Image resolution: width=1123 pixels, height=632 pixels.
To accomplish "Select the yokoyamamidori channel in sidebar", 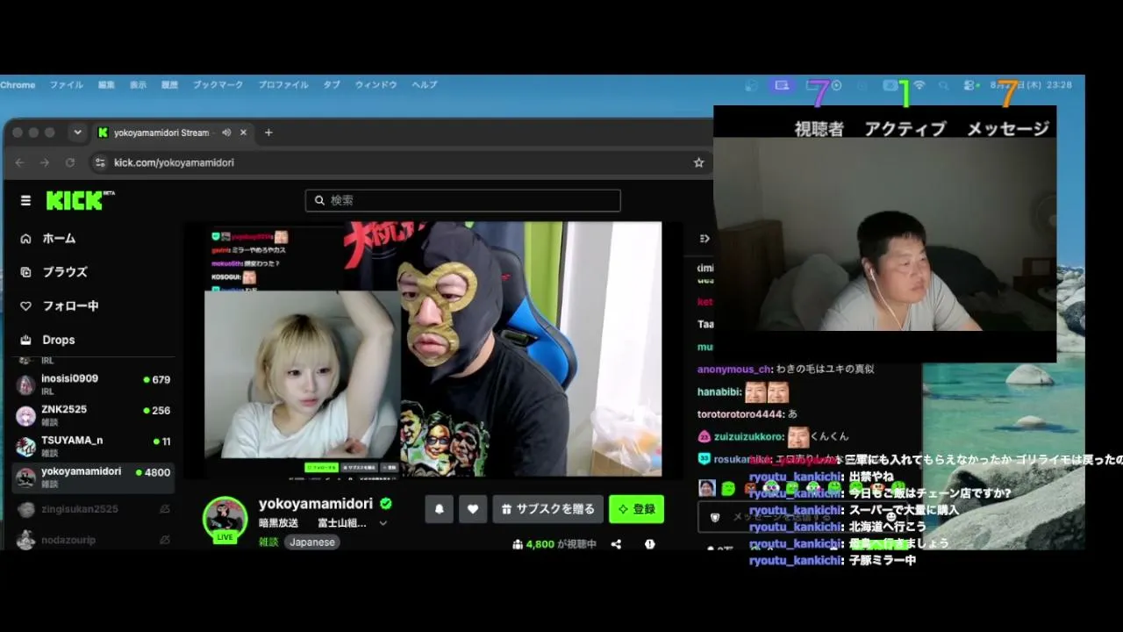I will (x=93, y=478).
